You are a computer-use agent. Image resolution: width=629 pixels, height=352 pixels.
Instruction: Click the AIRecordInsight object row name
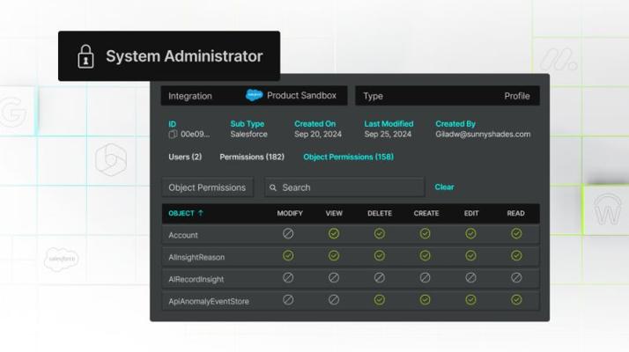pos(196,279)
